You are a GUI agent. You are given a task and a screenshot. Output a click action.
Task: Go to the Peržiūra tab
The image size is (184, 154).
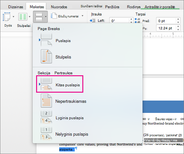(x=112, y=7)
